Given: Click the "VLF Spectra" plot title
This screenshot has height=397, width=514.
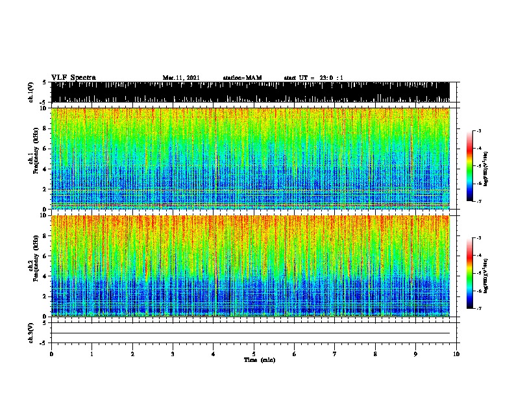Looking at the screenshot, I should coord(73,78).
